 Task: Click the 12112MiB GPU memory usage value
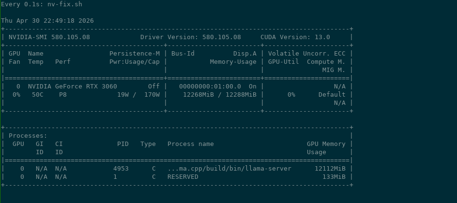[330, 169]
